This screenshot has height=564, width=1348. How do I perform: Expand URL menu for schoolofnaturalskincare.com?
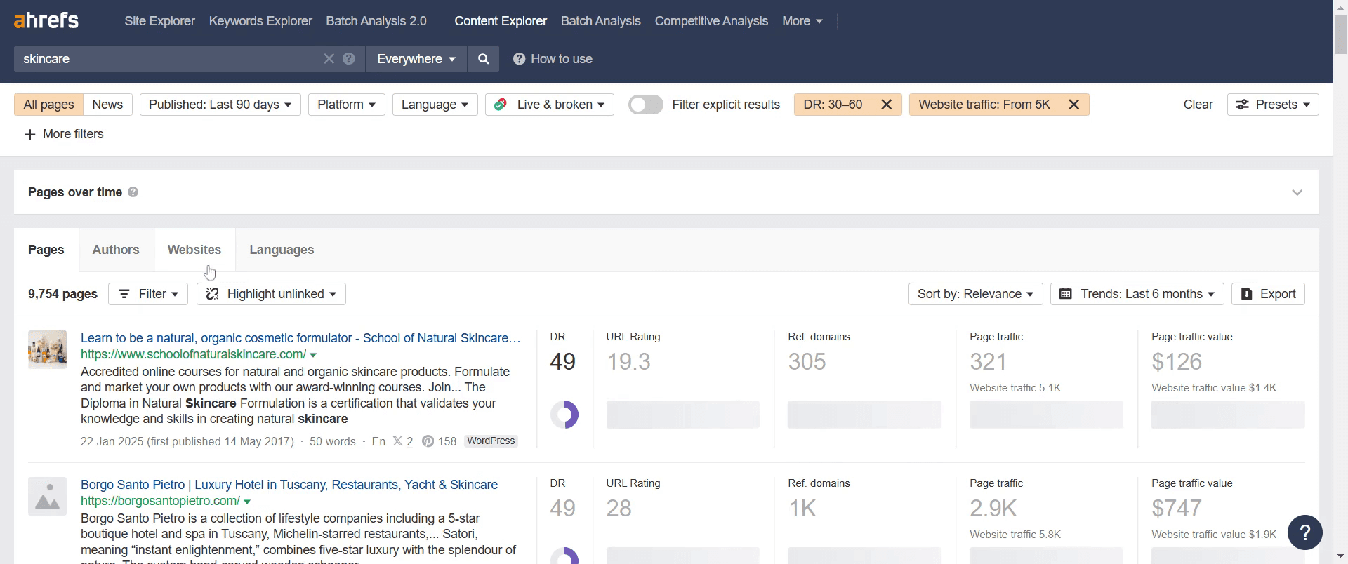click(313, 355)
